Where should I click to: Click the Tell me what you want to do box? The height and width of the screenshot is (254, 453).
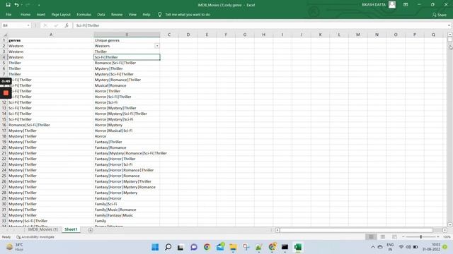188,14
